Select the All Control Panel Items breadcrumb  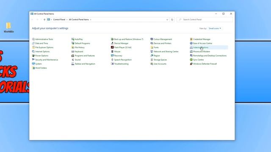click(x=79, y=20)
